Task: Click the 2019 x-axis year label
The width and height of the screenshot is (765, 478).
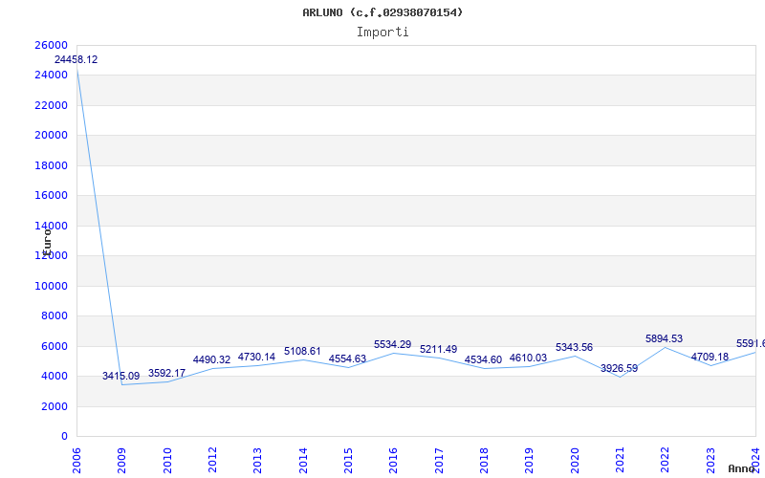Action: click(x=530, y=461)
